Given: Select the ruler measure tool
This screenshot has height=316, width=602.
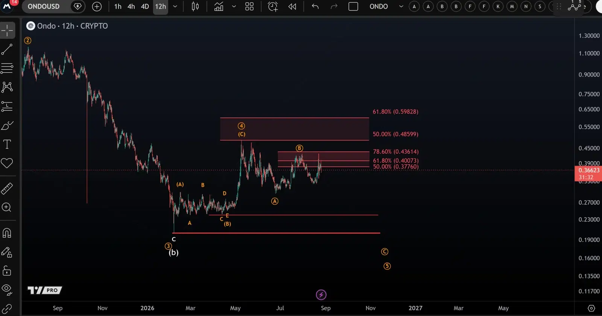Looking at the screenshot, I should tap(7, 188).
